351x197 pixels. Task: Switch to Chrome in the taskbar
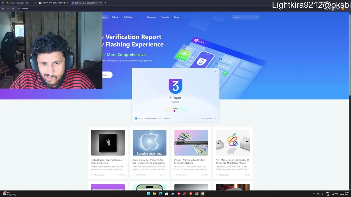point(197,194)
